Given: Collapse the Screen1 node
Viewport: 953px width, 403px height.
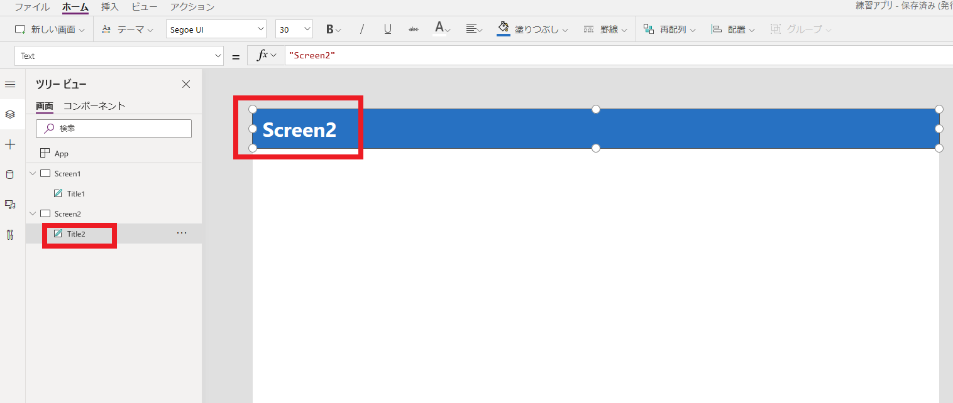Looking at the screenshot, I should point(33,173).
